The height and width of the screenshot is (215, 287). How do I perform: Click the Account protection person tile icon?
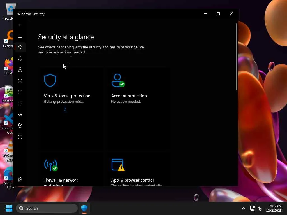[x=118, y=80]
